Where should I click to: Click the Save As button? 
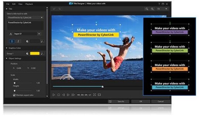[x=118, y=101]
